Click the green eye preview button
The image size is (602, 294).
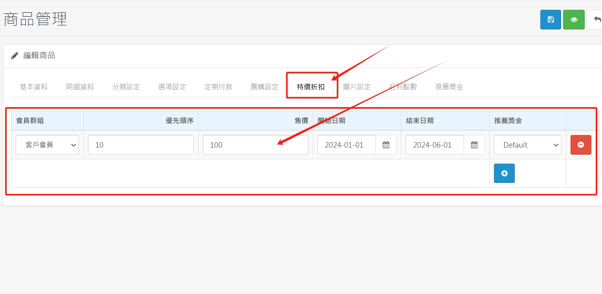click(x=574, y=20)
